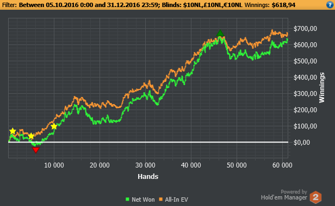Select the green peak triangle marker
The height and width of the screenshot is (206, 335).
click(220, 33)
